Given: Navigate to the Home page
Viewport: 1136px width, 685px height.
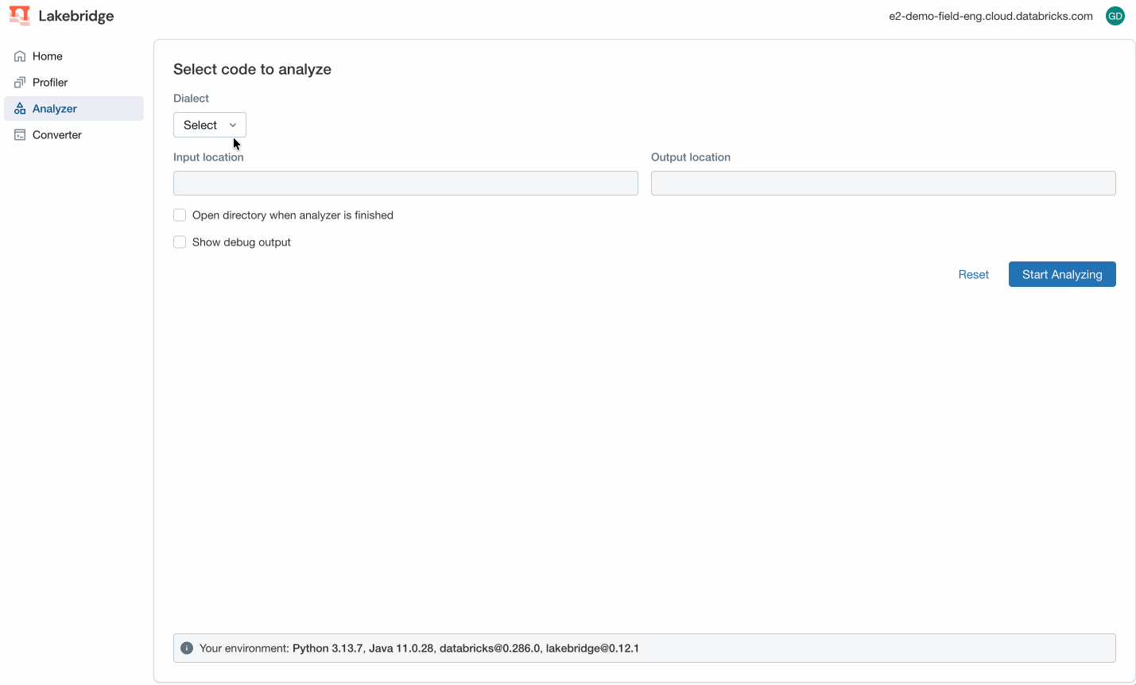Looking at the screenshot, I should (x=48, y=56).
